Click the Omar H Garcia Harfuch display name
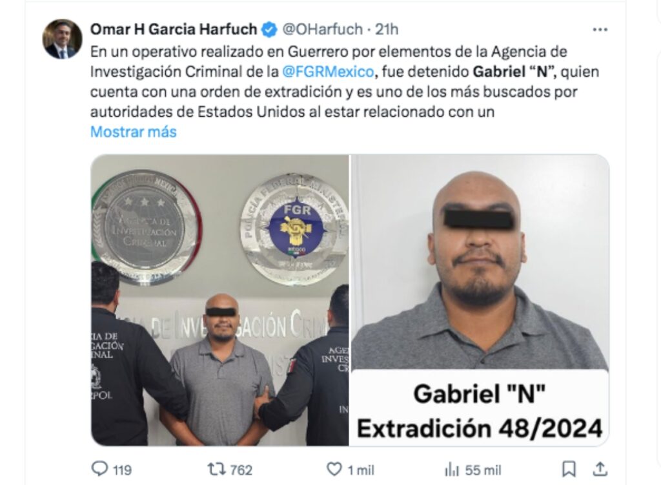 click(x=174, y=30)
